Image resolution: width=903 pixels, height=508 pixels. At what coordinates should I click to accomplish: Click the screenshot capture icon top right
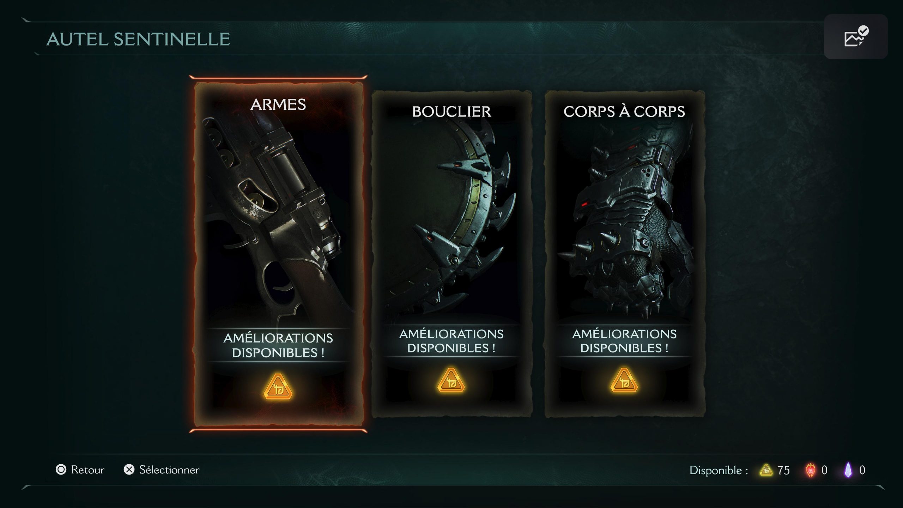[x=856, y=37]
